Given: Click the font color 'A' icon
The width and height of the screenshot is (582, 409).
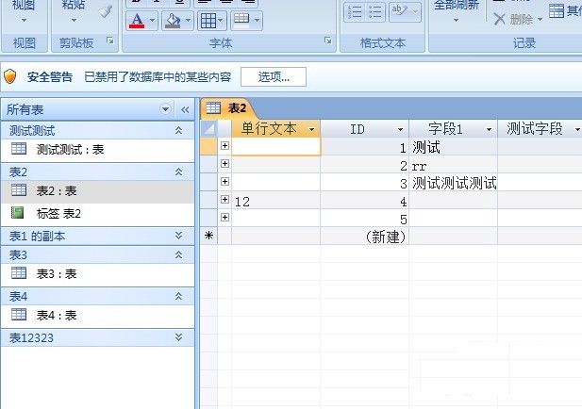Looking at the screenshot, I should click(x=137, y=20).
